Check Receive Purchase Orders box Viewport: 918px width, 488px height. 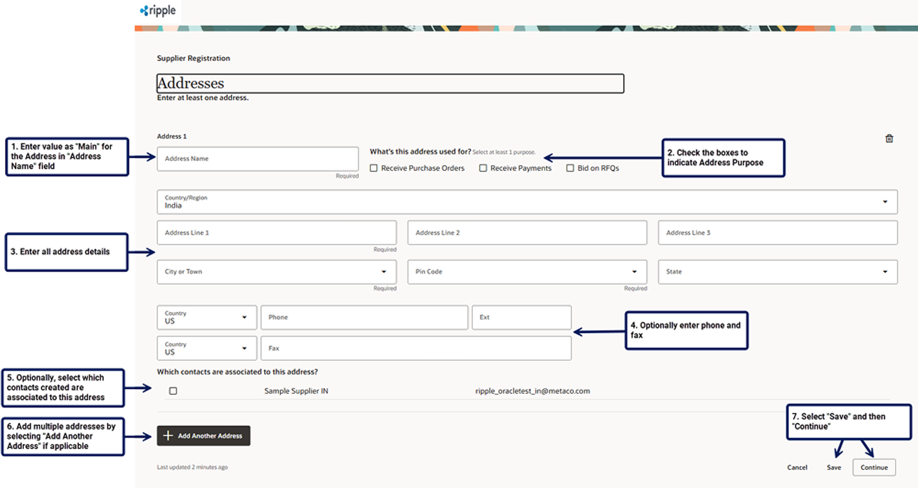[x=373, y=168]
